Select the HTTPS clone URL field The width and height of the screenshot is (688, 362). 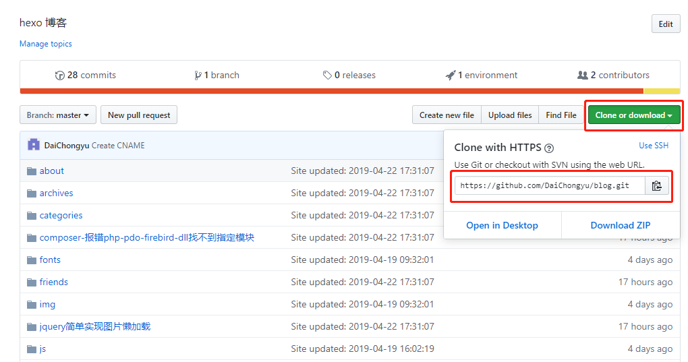tap(550, 186)
